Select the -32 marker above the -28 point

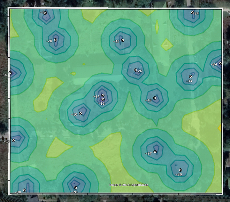pyautogui.click(x=45, y=13)
